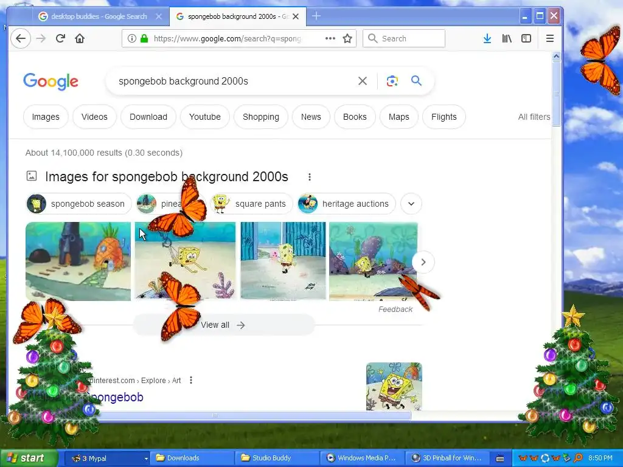Filter results by Videos
The image size is (623, 467).
94,117
